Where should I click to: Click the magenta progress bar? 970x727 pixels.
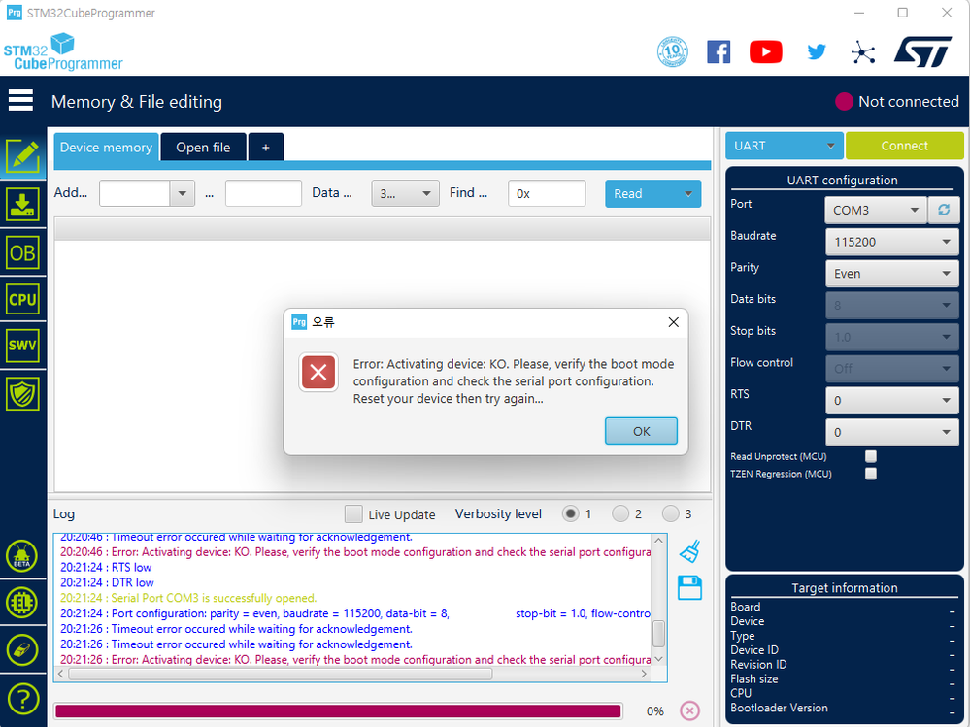pos(339,710)
